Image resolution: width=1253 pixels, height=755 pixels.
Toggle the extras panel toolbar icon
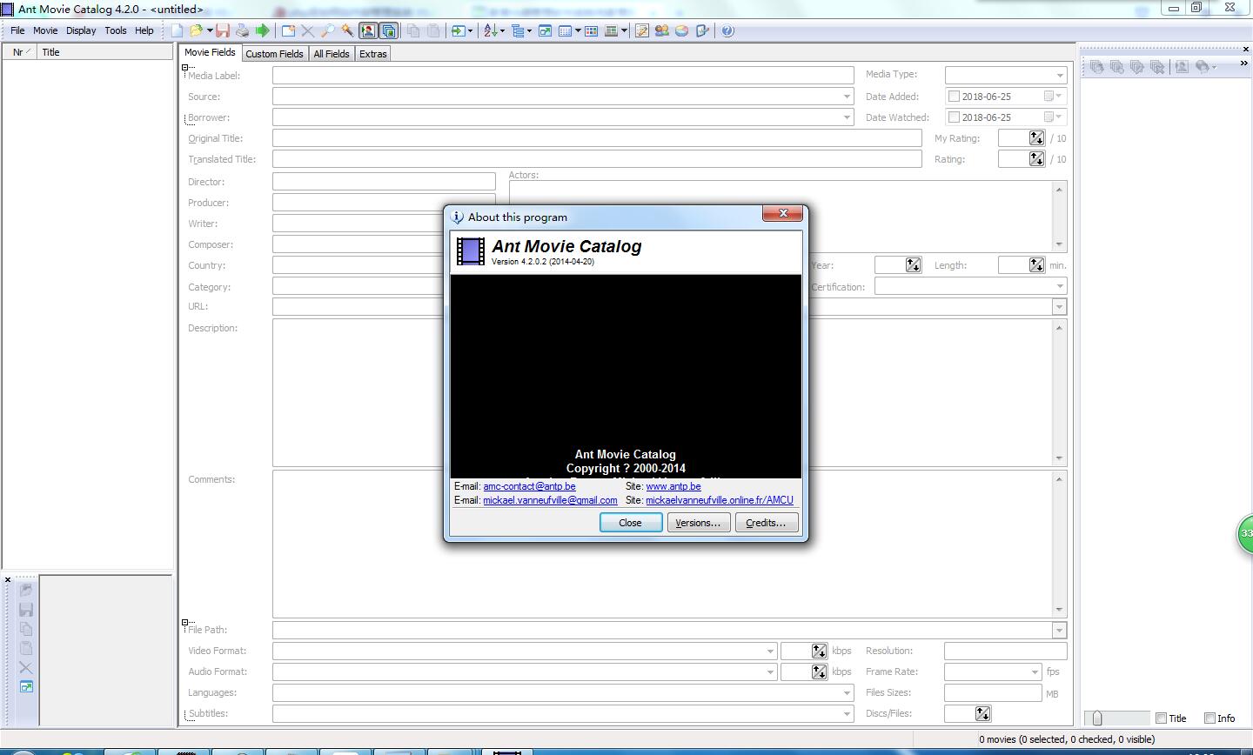388,30
